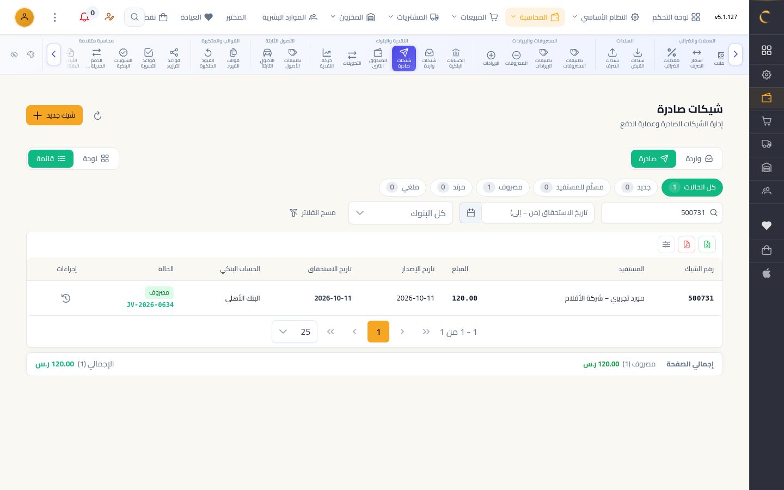Open the theme palette icon
Viewport: 784px width, 490px height.
click(30, 54)
